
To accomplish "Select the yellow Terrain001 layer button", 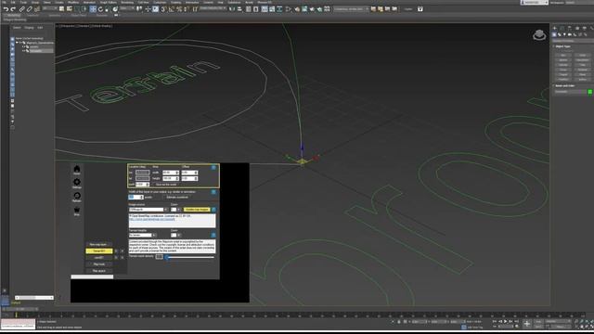I will point(99,251).
